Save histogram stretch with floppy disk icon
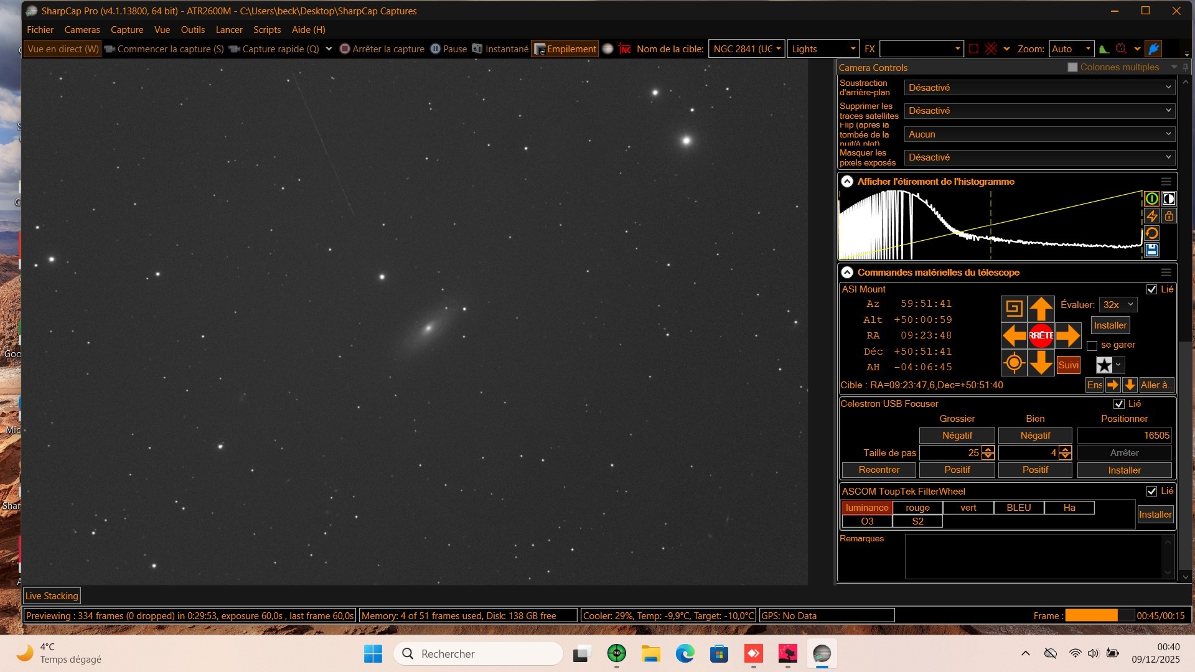 coord(1151,250)
